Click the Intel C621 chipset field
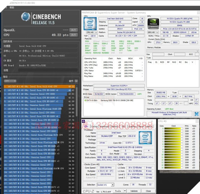The height and width of the screenshot is (194, 200). pyautogui.click(x=119, y=89)
